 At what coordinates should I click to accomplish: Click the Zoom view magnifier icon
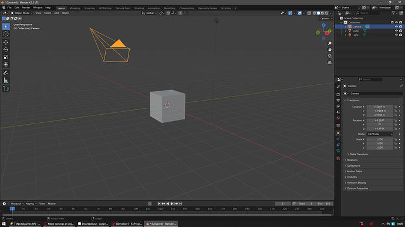330,43
